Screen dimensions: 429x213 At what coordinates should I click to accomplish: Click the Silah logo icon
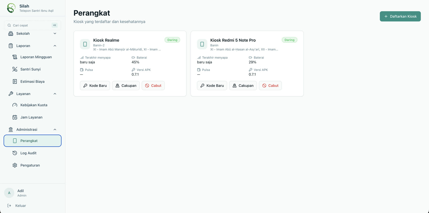[x=11, y=8]
